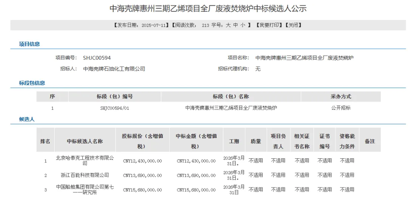Click 质量 不适用 in 北京哈泰克 row

point(256,161)
